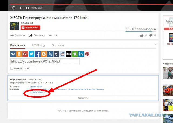Share to Tumblr
This screenshot has height=123, width=173.
tap(56, 54)
